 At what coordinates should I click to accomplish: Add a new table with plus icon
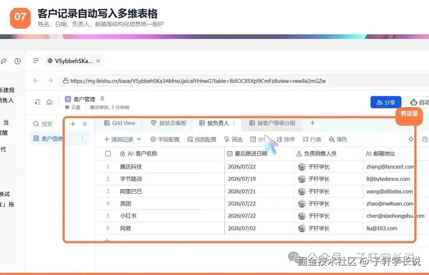coord(73,124)
